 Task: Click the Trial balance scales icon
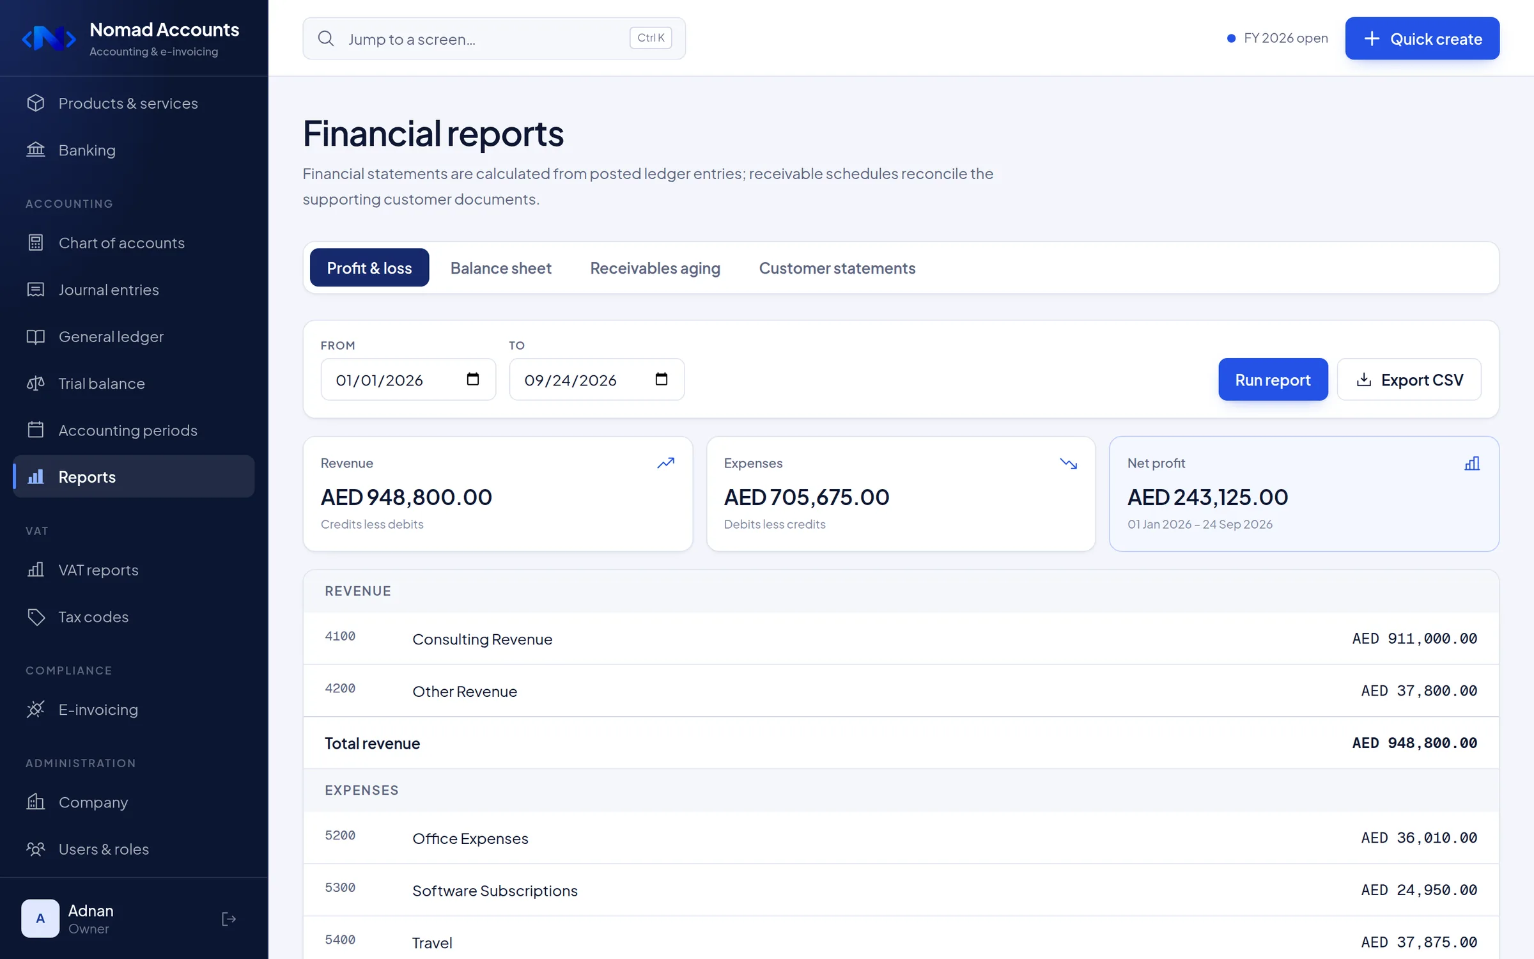point(36,383)
